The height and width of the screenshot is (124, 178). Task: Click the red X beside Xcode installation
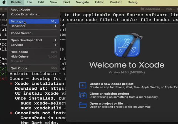click(x=11, y=84)
